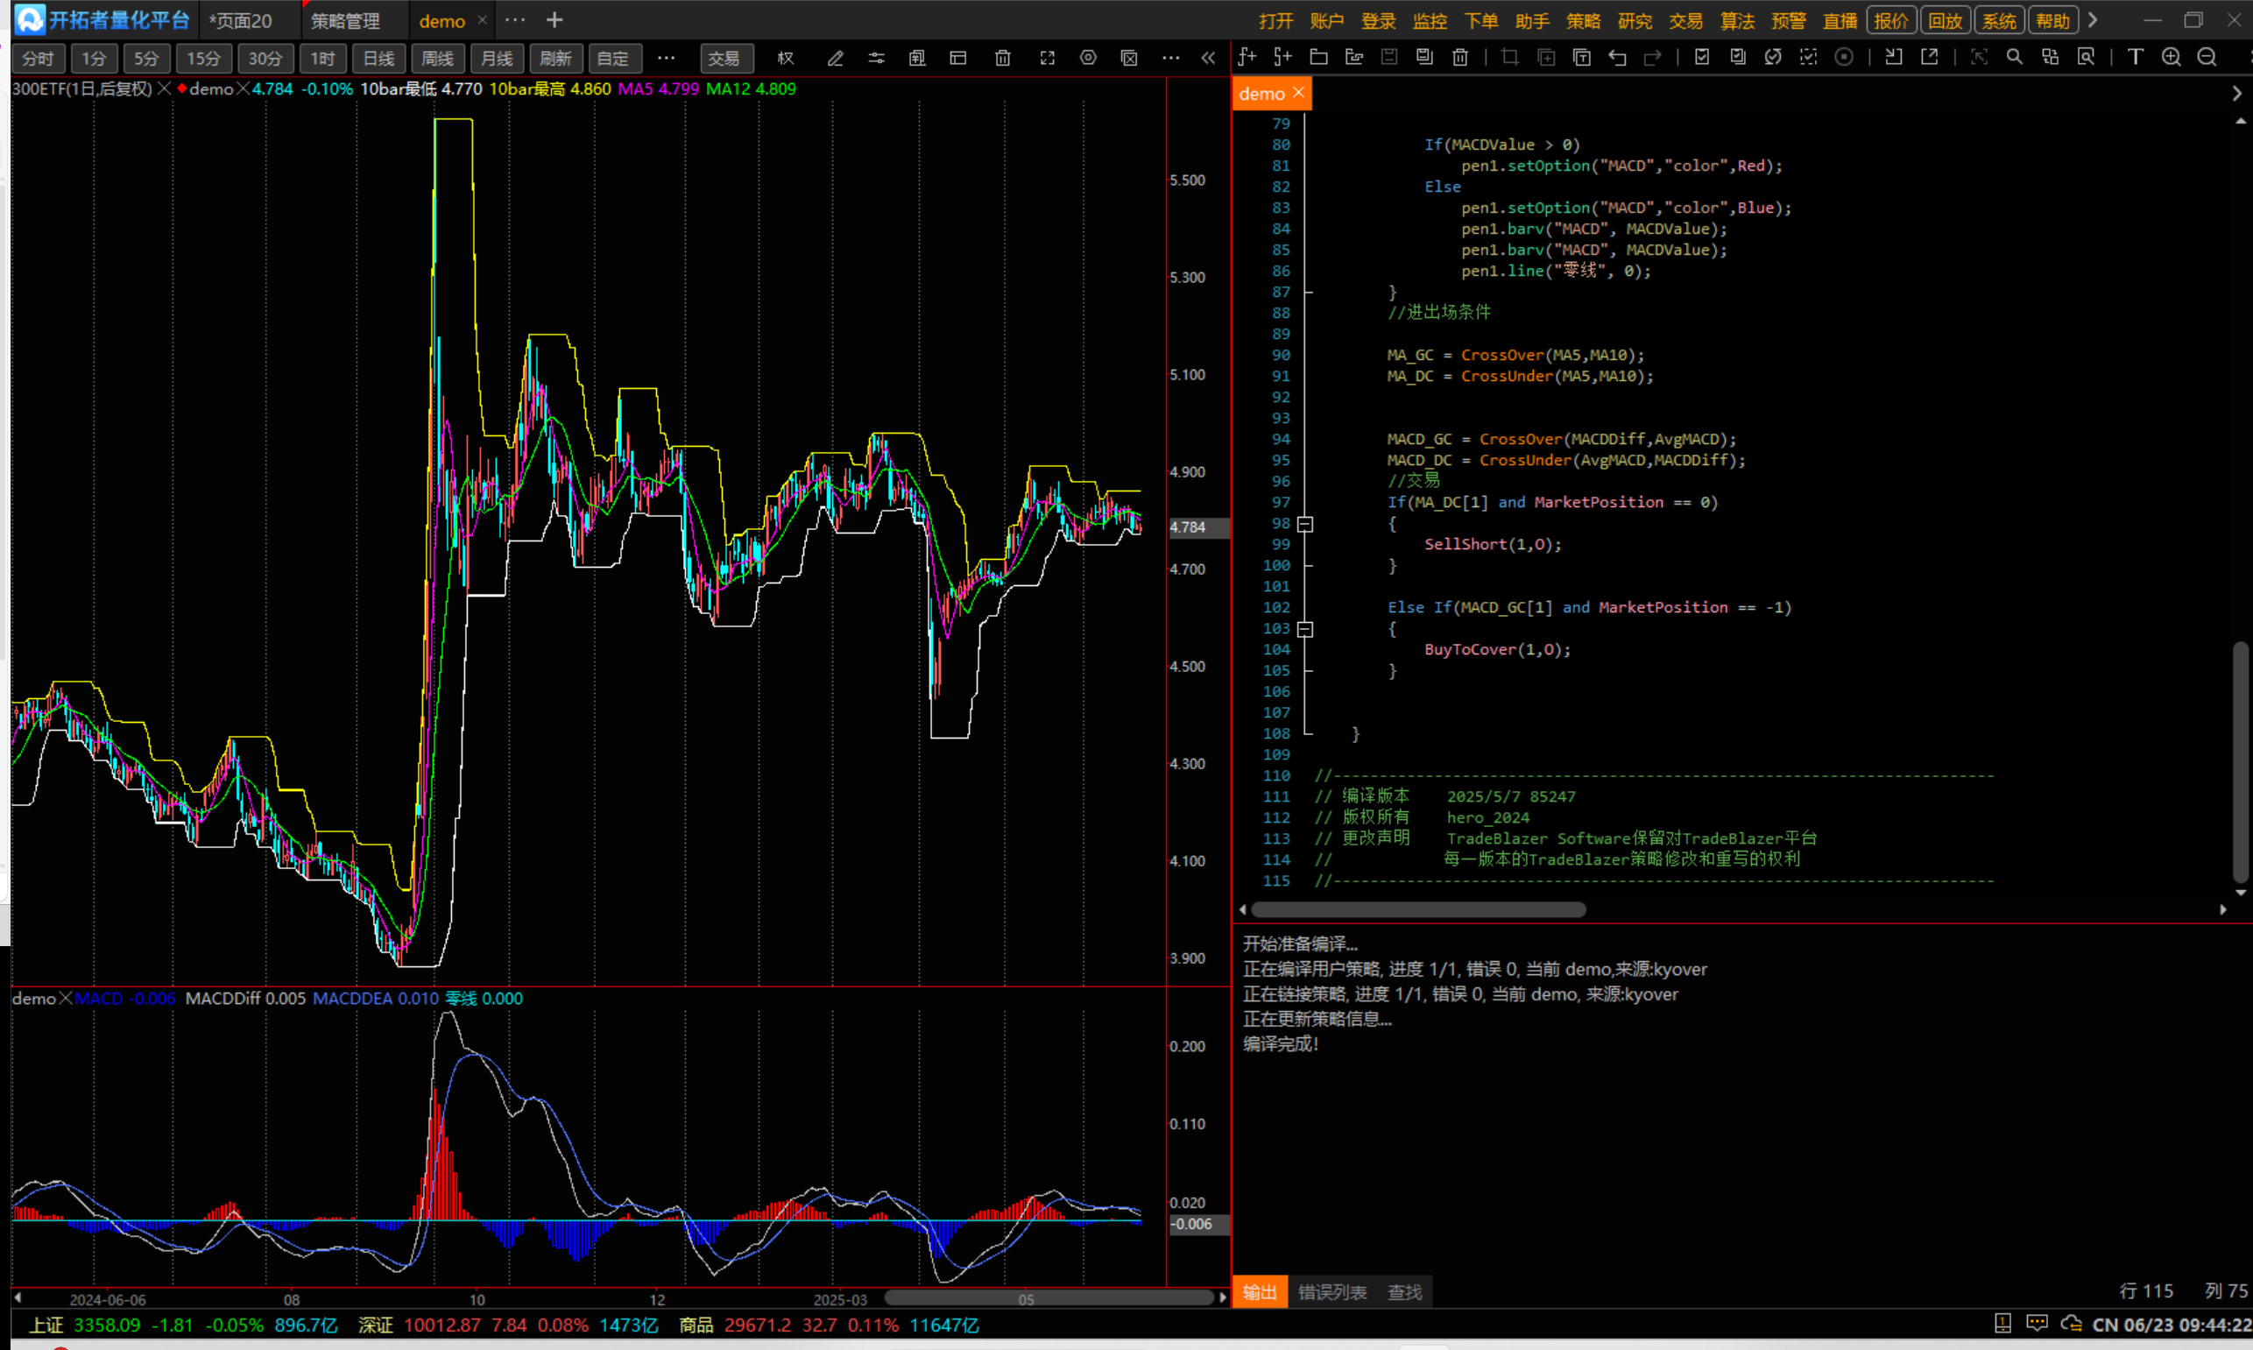Click the cloud sync icon in status bar
This screenshot has height=1350, width=2253.
click(2071, 1324)
